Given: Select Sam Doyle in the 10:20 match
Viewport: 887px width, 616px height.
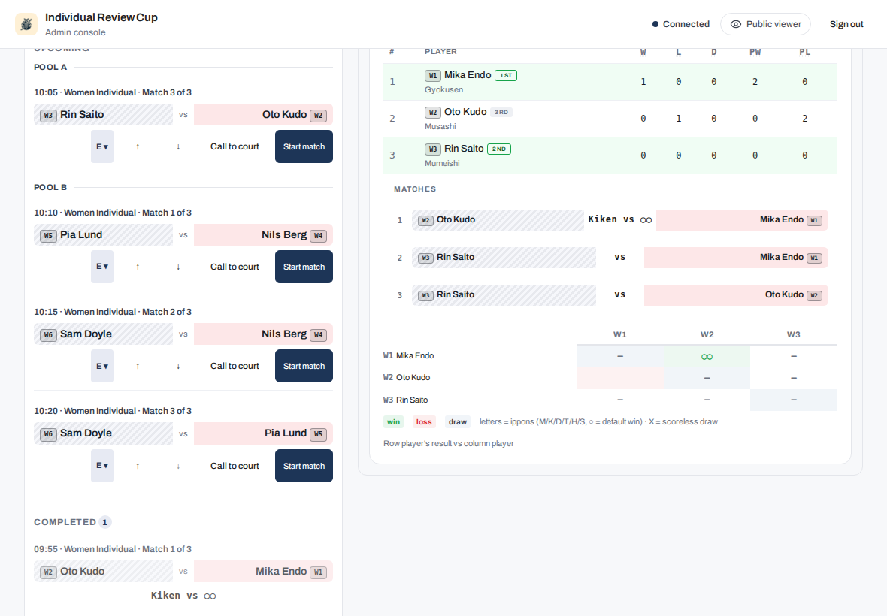Looking at the screenshot, I should point(103,433).
